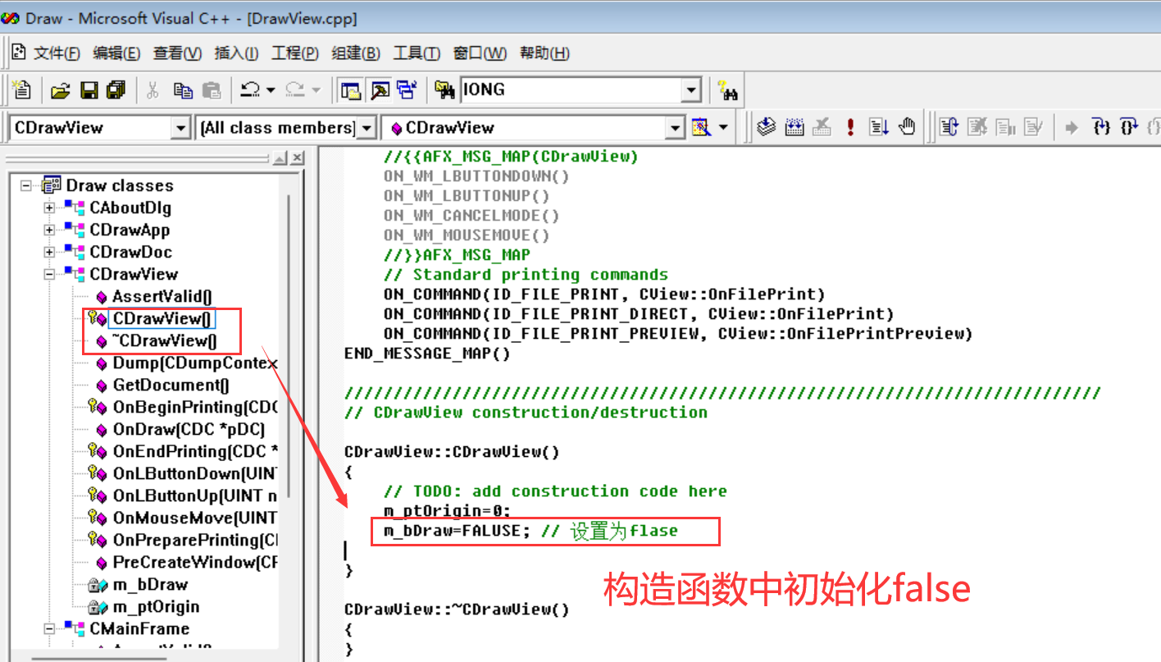Open the CDrawView class combo dropdown
This screenshot has width=1161, height=662.
[181, 127]
